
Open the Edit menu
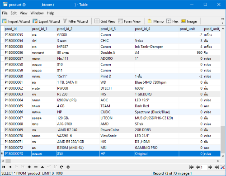point(14,13)
